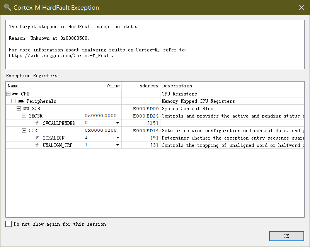Select the SHCSR row label

(x=36, y=116)
